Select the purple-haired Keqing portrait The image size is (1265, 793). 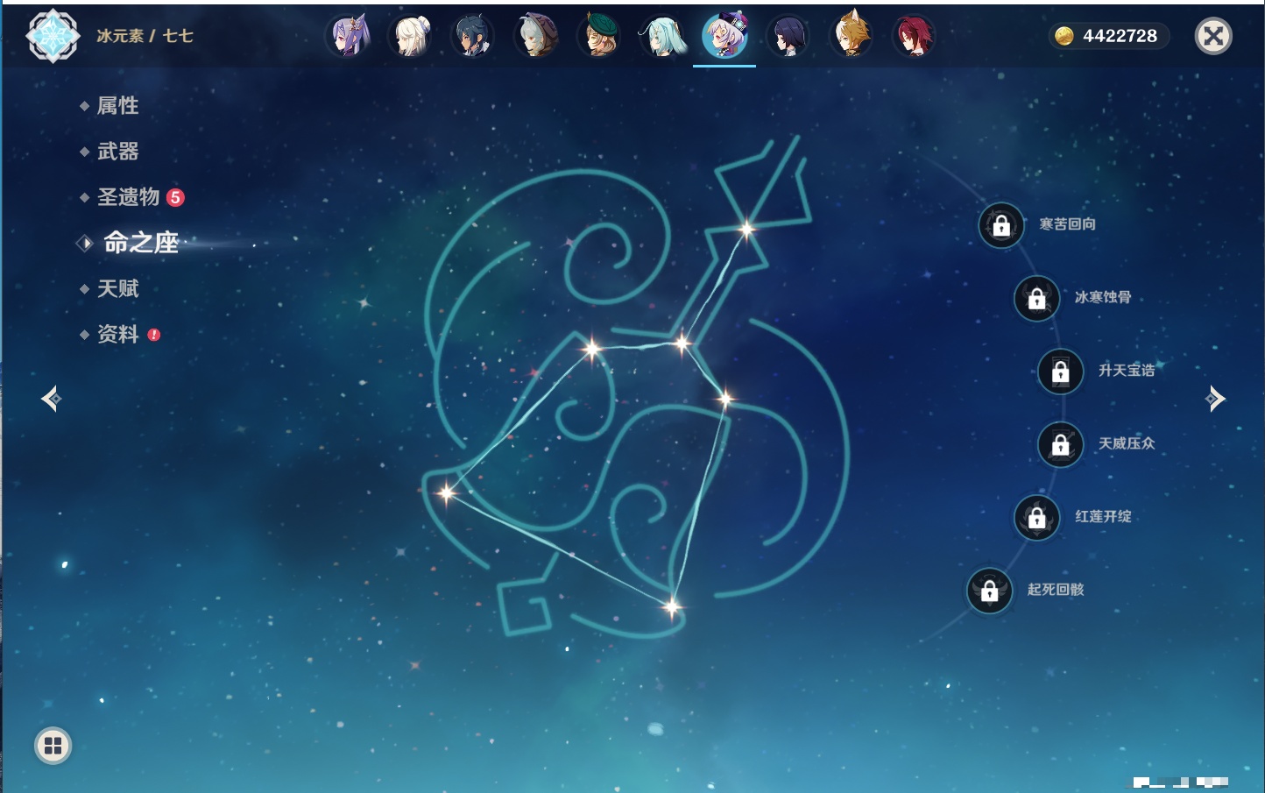point(349,37)
